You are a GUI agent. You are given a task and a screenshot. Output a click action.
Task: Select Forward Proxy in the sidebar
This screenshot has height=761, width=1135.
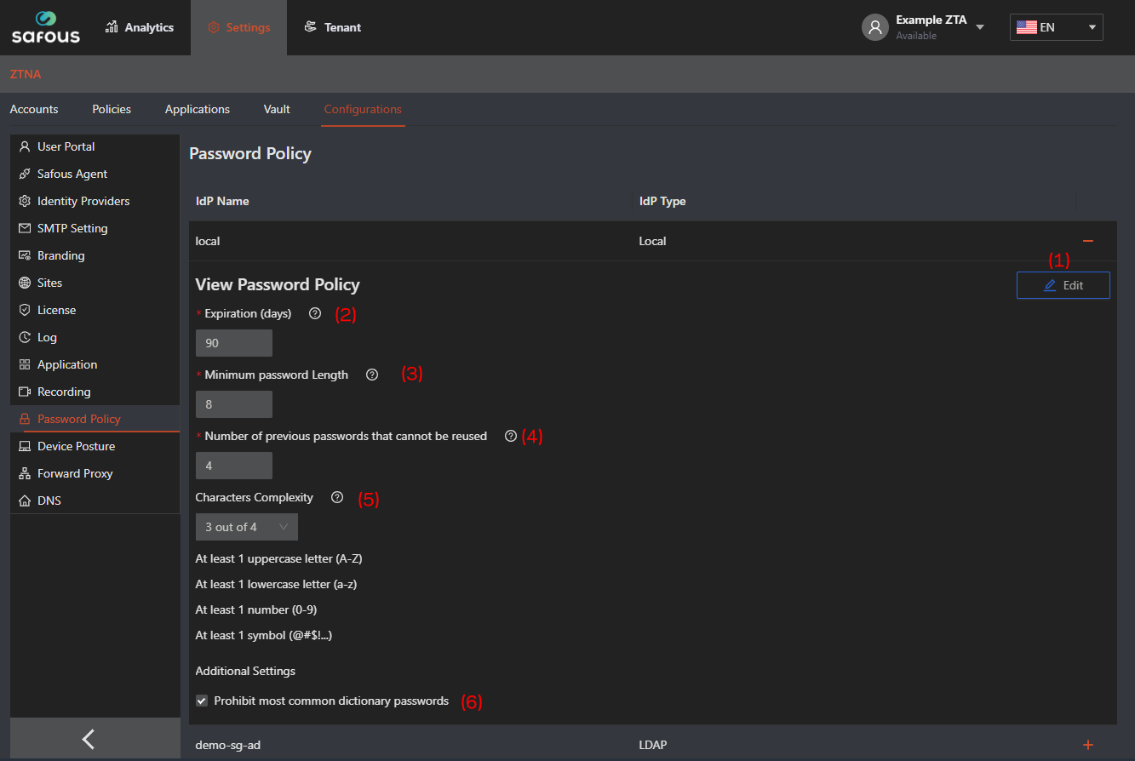tap(72, 472)
